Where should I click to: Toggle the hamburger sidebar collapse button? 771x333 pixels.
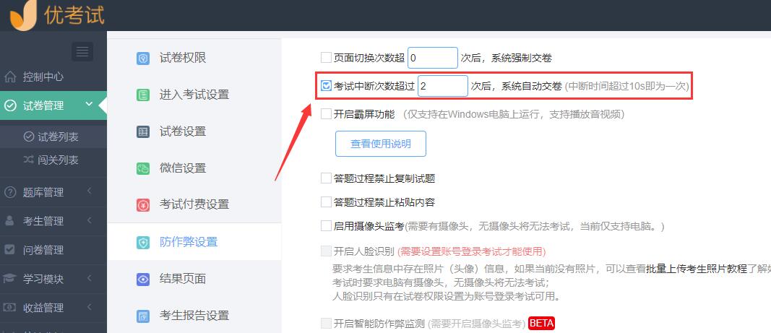82,51
